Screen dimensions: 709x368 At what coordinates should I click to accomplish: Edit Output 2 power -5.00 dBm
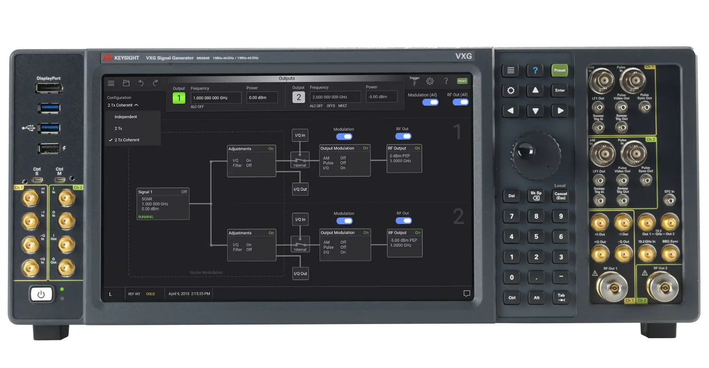click(381, 96)
